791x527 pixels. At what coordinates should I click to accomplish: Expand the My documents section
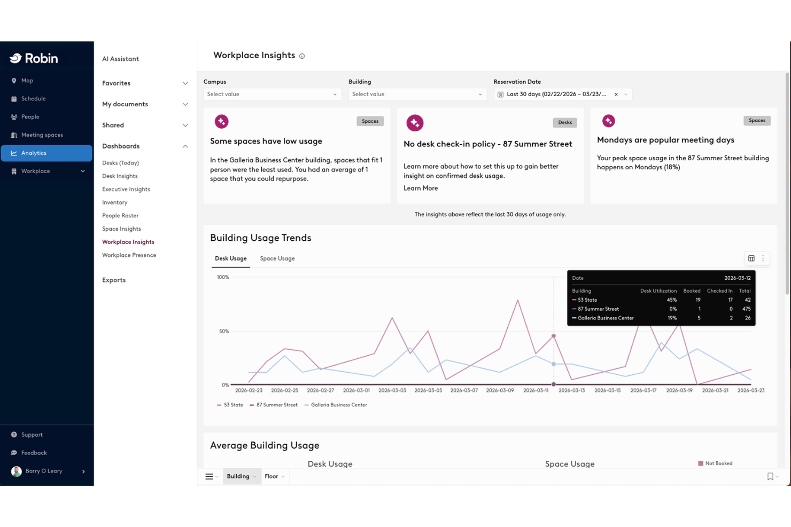click(x=185, y=104)
